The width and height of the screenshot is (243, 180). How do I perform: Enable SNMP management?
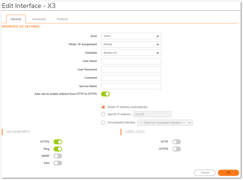(58, 156)
